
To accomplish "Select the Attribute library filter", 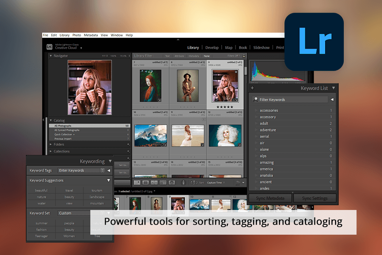I will coord(179,56).
